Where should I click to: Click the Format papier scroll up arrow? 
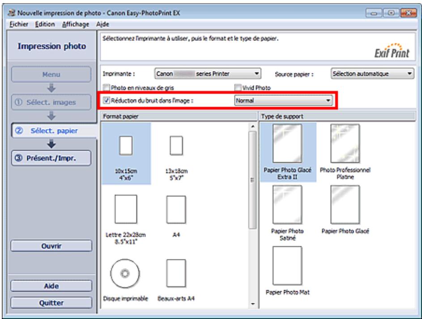tap(252, 126)
